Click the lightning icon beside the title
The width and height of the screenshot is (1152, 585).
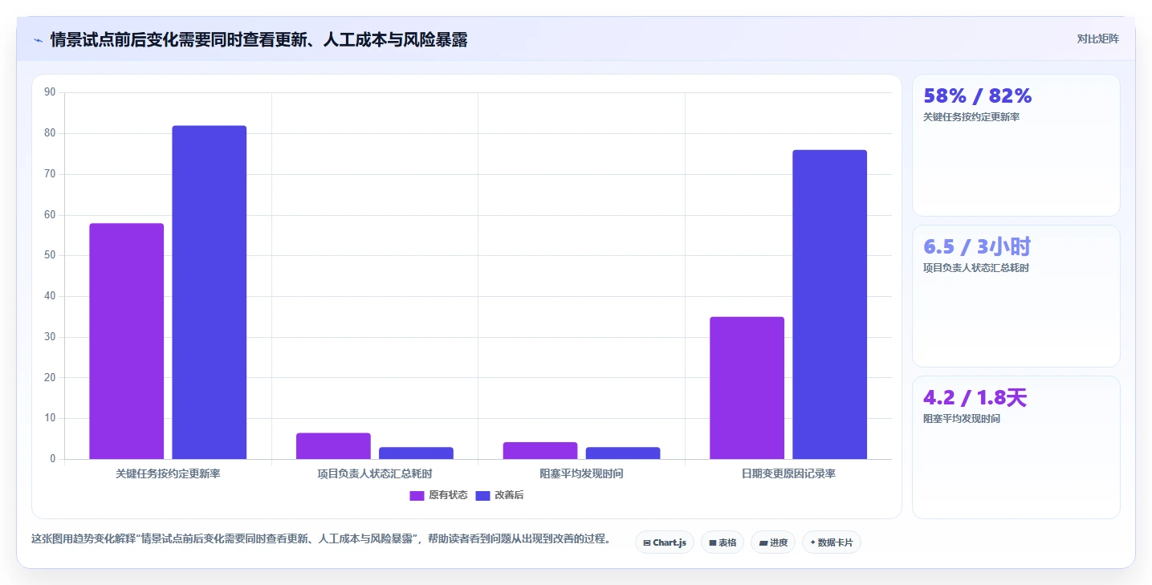tap(38, 39)
